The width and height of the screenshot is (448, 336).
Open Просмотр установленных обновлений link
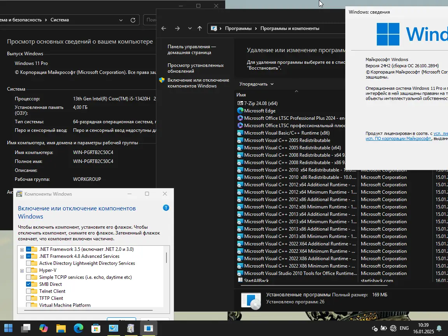(196, 68)
